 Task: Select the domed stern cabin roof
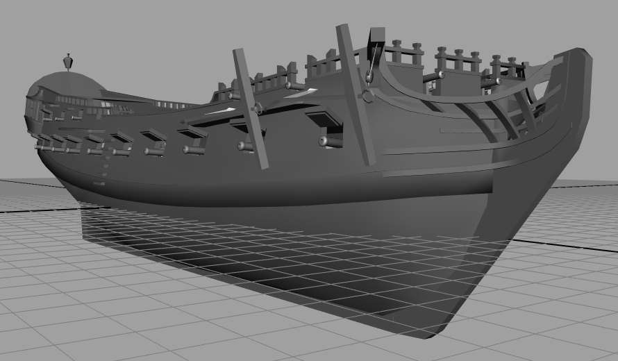click(67, 84)
